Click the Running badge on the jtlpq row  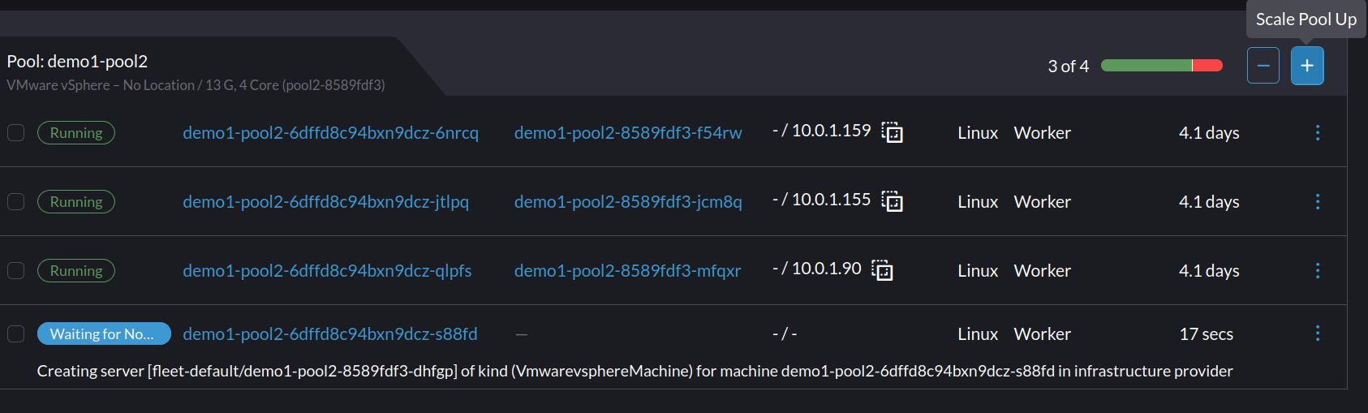[x=76, y=202]
